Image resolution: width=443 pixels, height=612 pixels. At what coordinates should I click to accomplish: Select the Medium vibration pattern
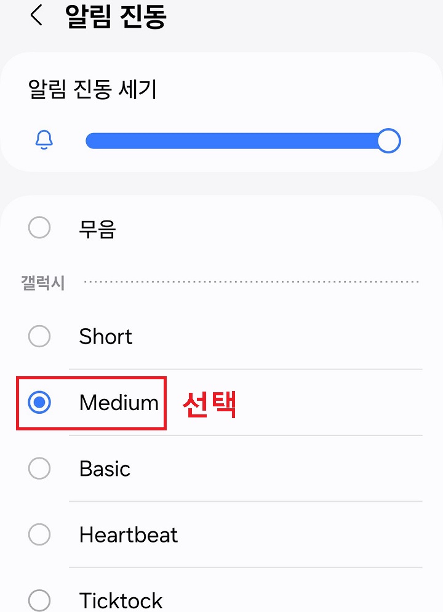tap(39, 403)
